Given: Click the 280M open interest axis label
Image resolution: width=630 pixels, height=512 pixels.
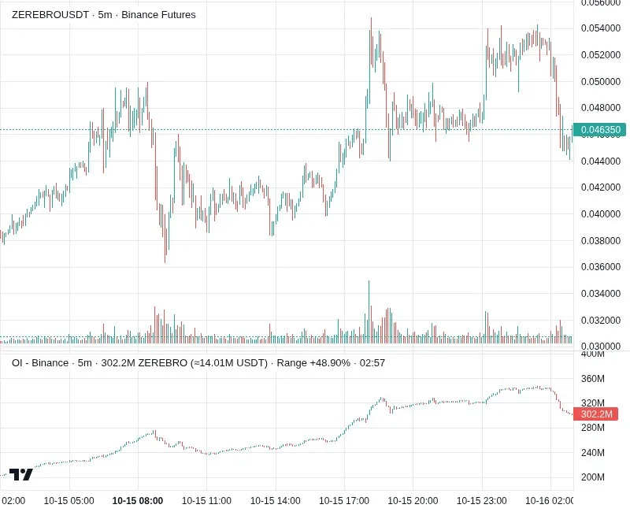Looking at the screenshot, I should 593,428.
